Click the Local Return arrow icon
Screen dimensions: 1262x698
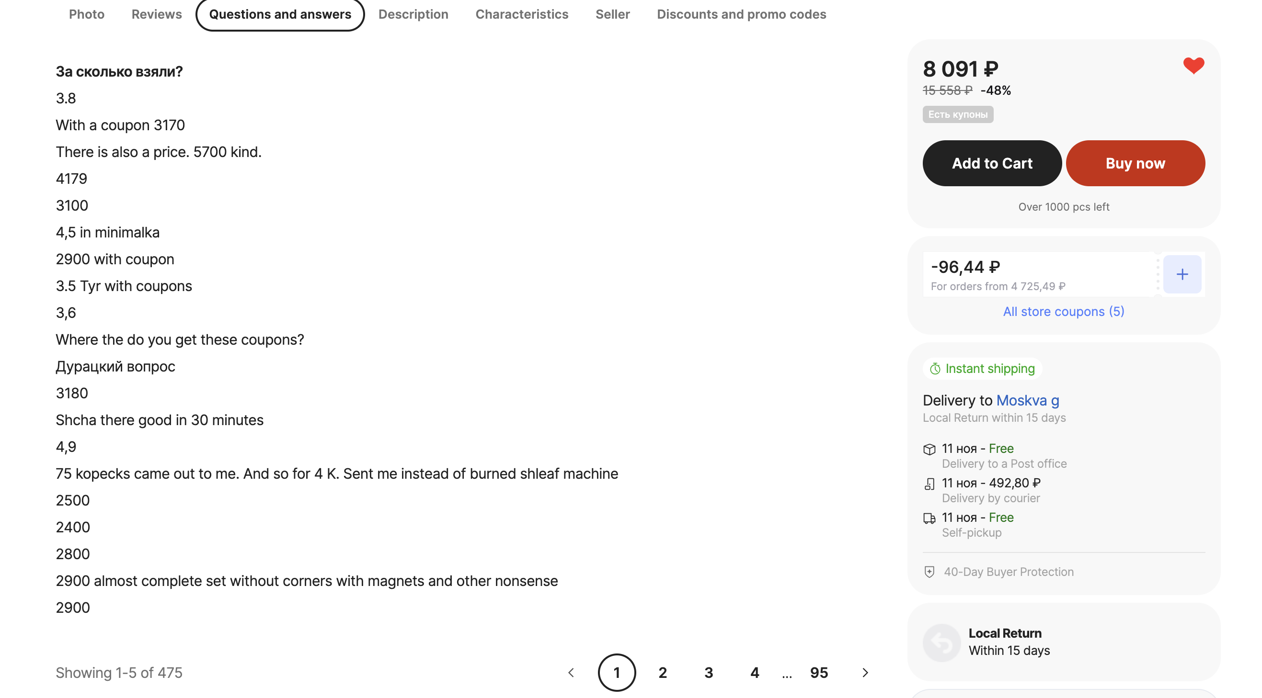tap(941, 642)
